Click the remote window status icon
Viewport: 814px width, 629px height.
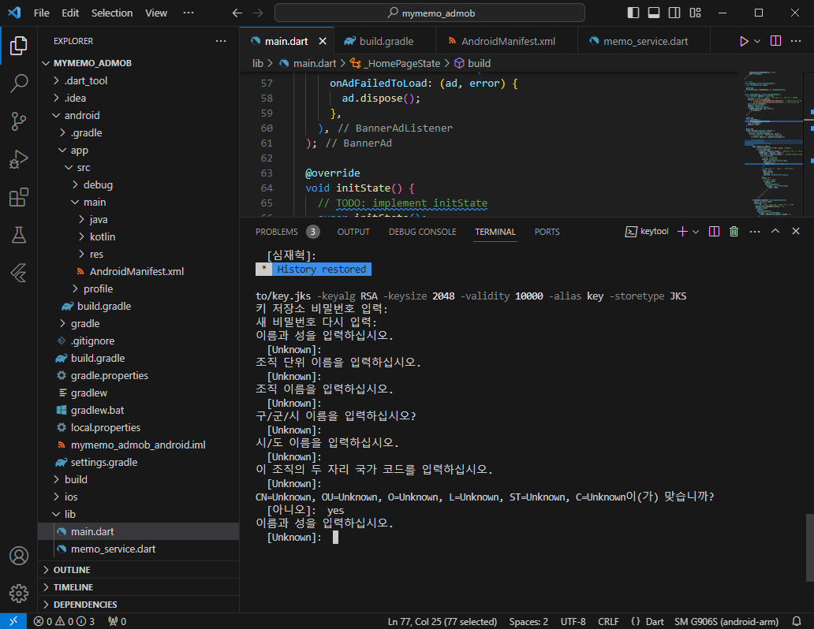pos(13,621)
